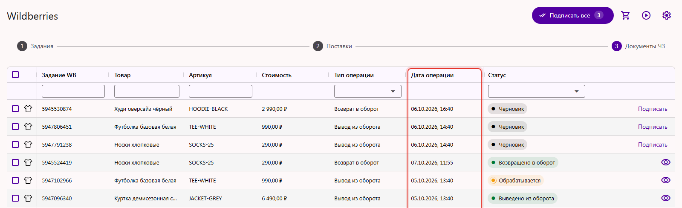Click t-shirt icon for task 5947102966
This screenshot has width=682, height=208.
28,180
